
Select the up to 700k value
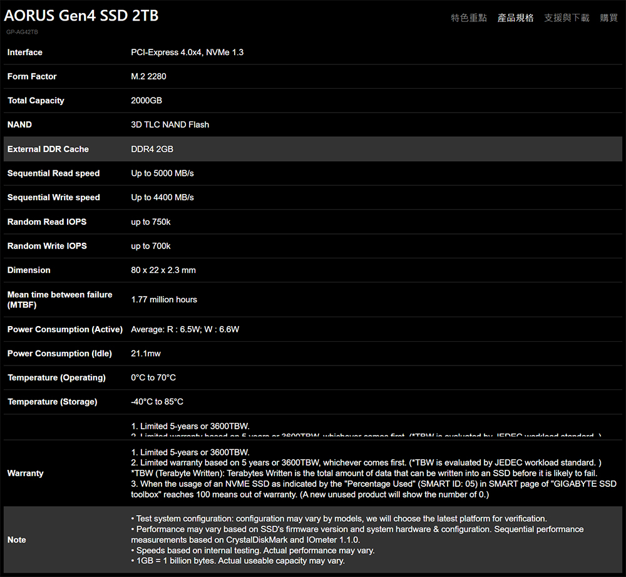(151, 246)
